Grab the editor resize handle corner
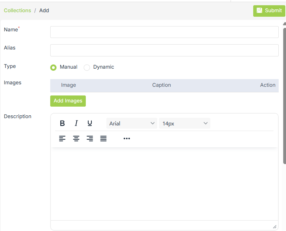The height and width of the screenshot is (231, 286). [x=274, y=226]
